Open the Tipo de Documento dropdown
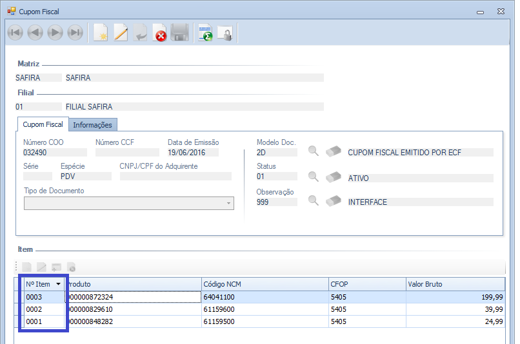This screenshot has height=344, width=520. pyautogui.click(x=228, y=204)
